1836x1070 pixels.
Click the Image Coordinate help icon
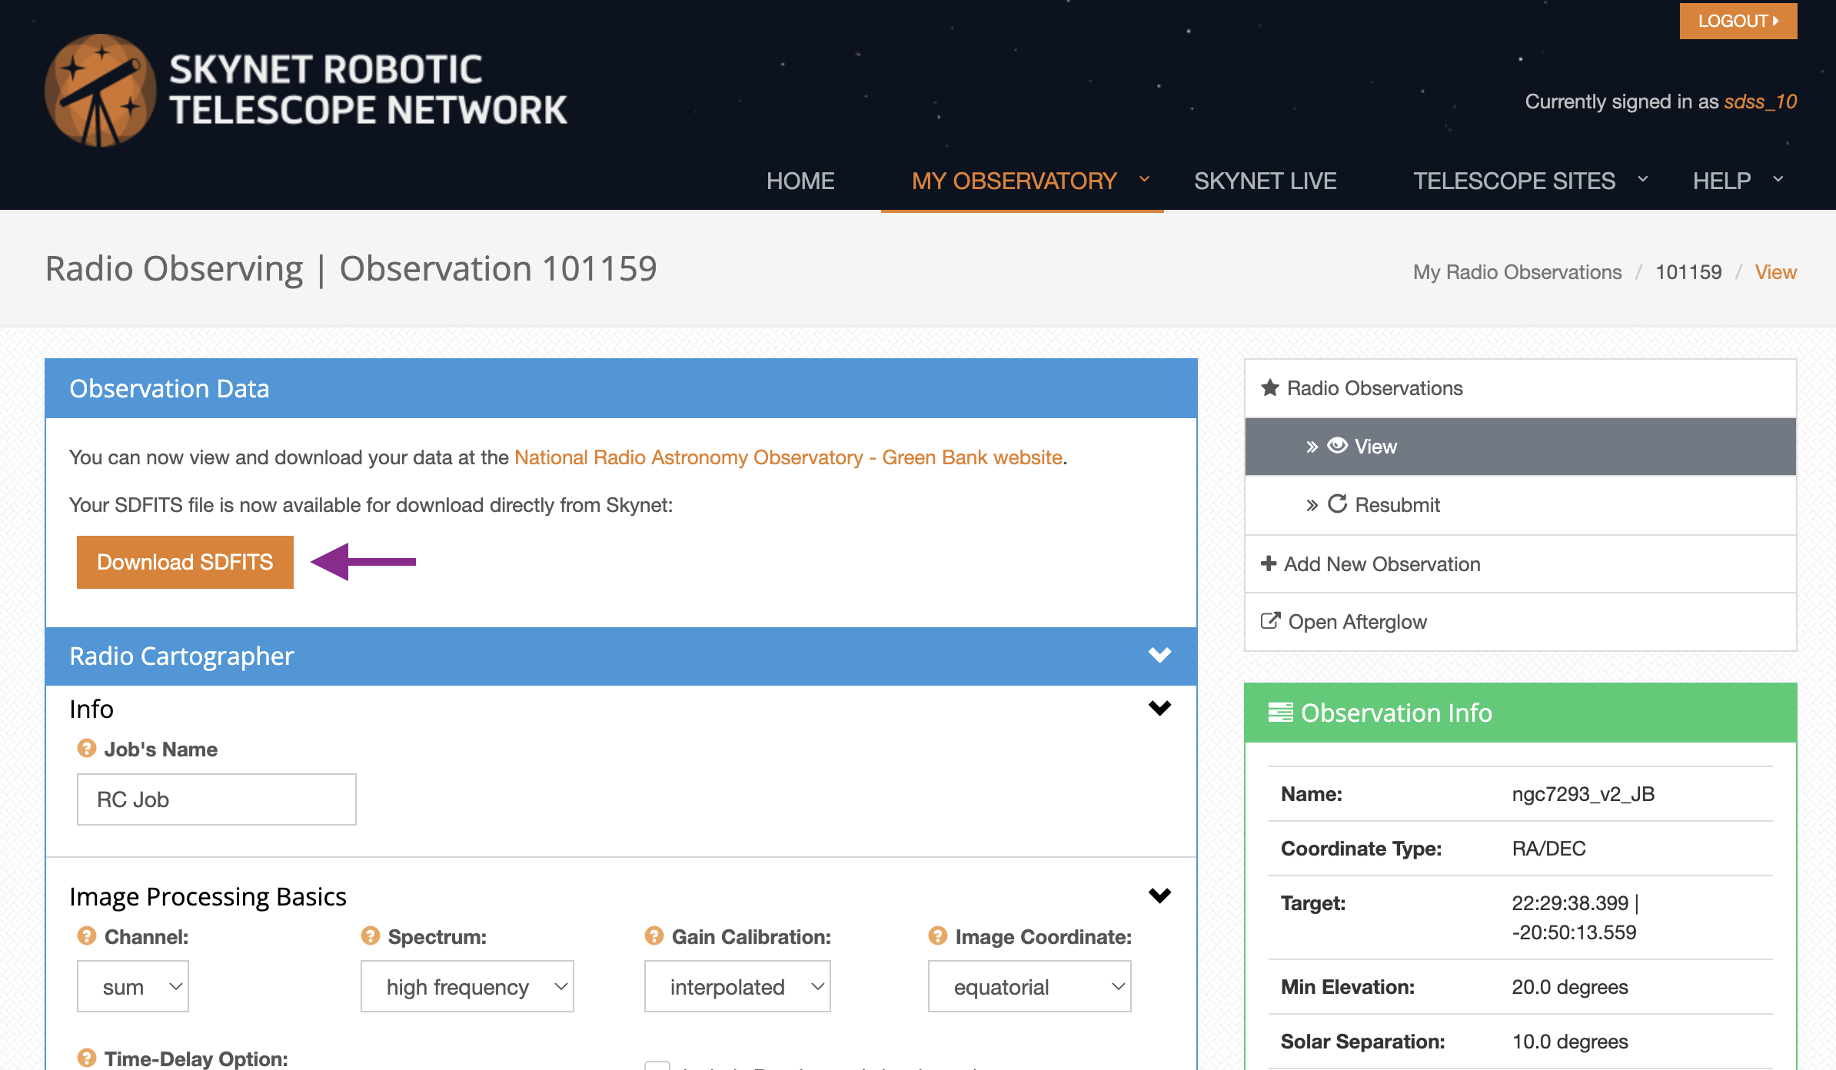click(x=938, y=936)
